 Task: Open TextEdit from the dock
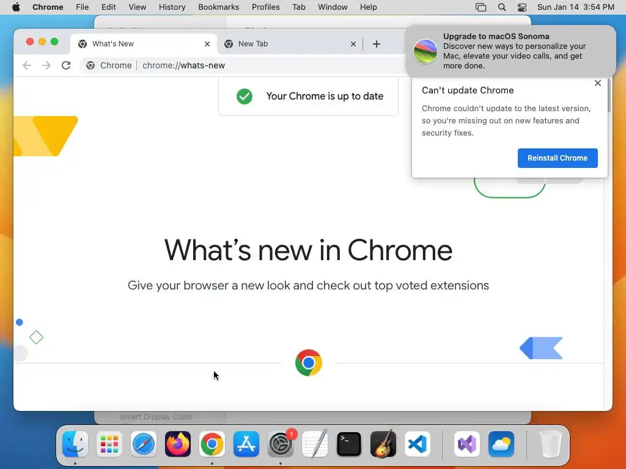click(x=315, y=444)
